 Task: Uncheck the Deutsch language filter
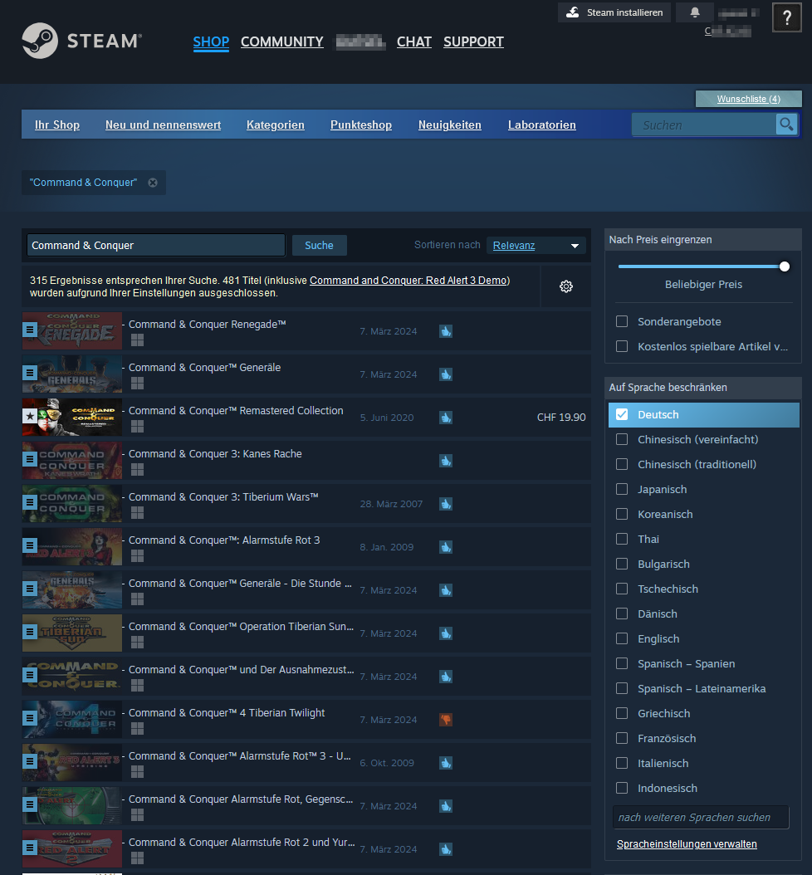[x=621, y=414]
